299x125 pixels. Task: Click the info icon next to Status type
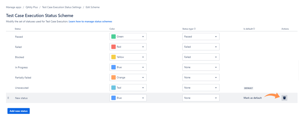pyautogui.click(x=195, y=29)
